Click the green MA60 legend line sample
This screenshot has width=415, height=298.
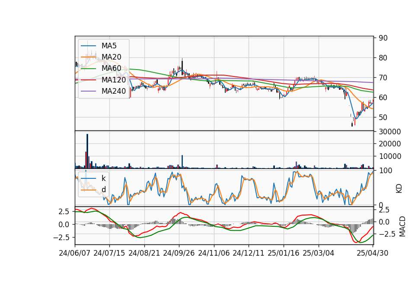click(x=88, y=69)
